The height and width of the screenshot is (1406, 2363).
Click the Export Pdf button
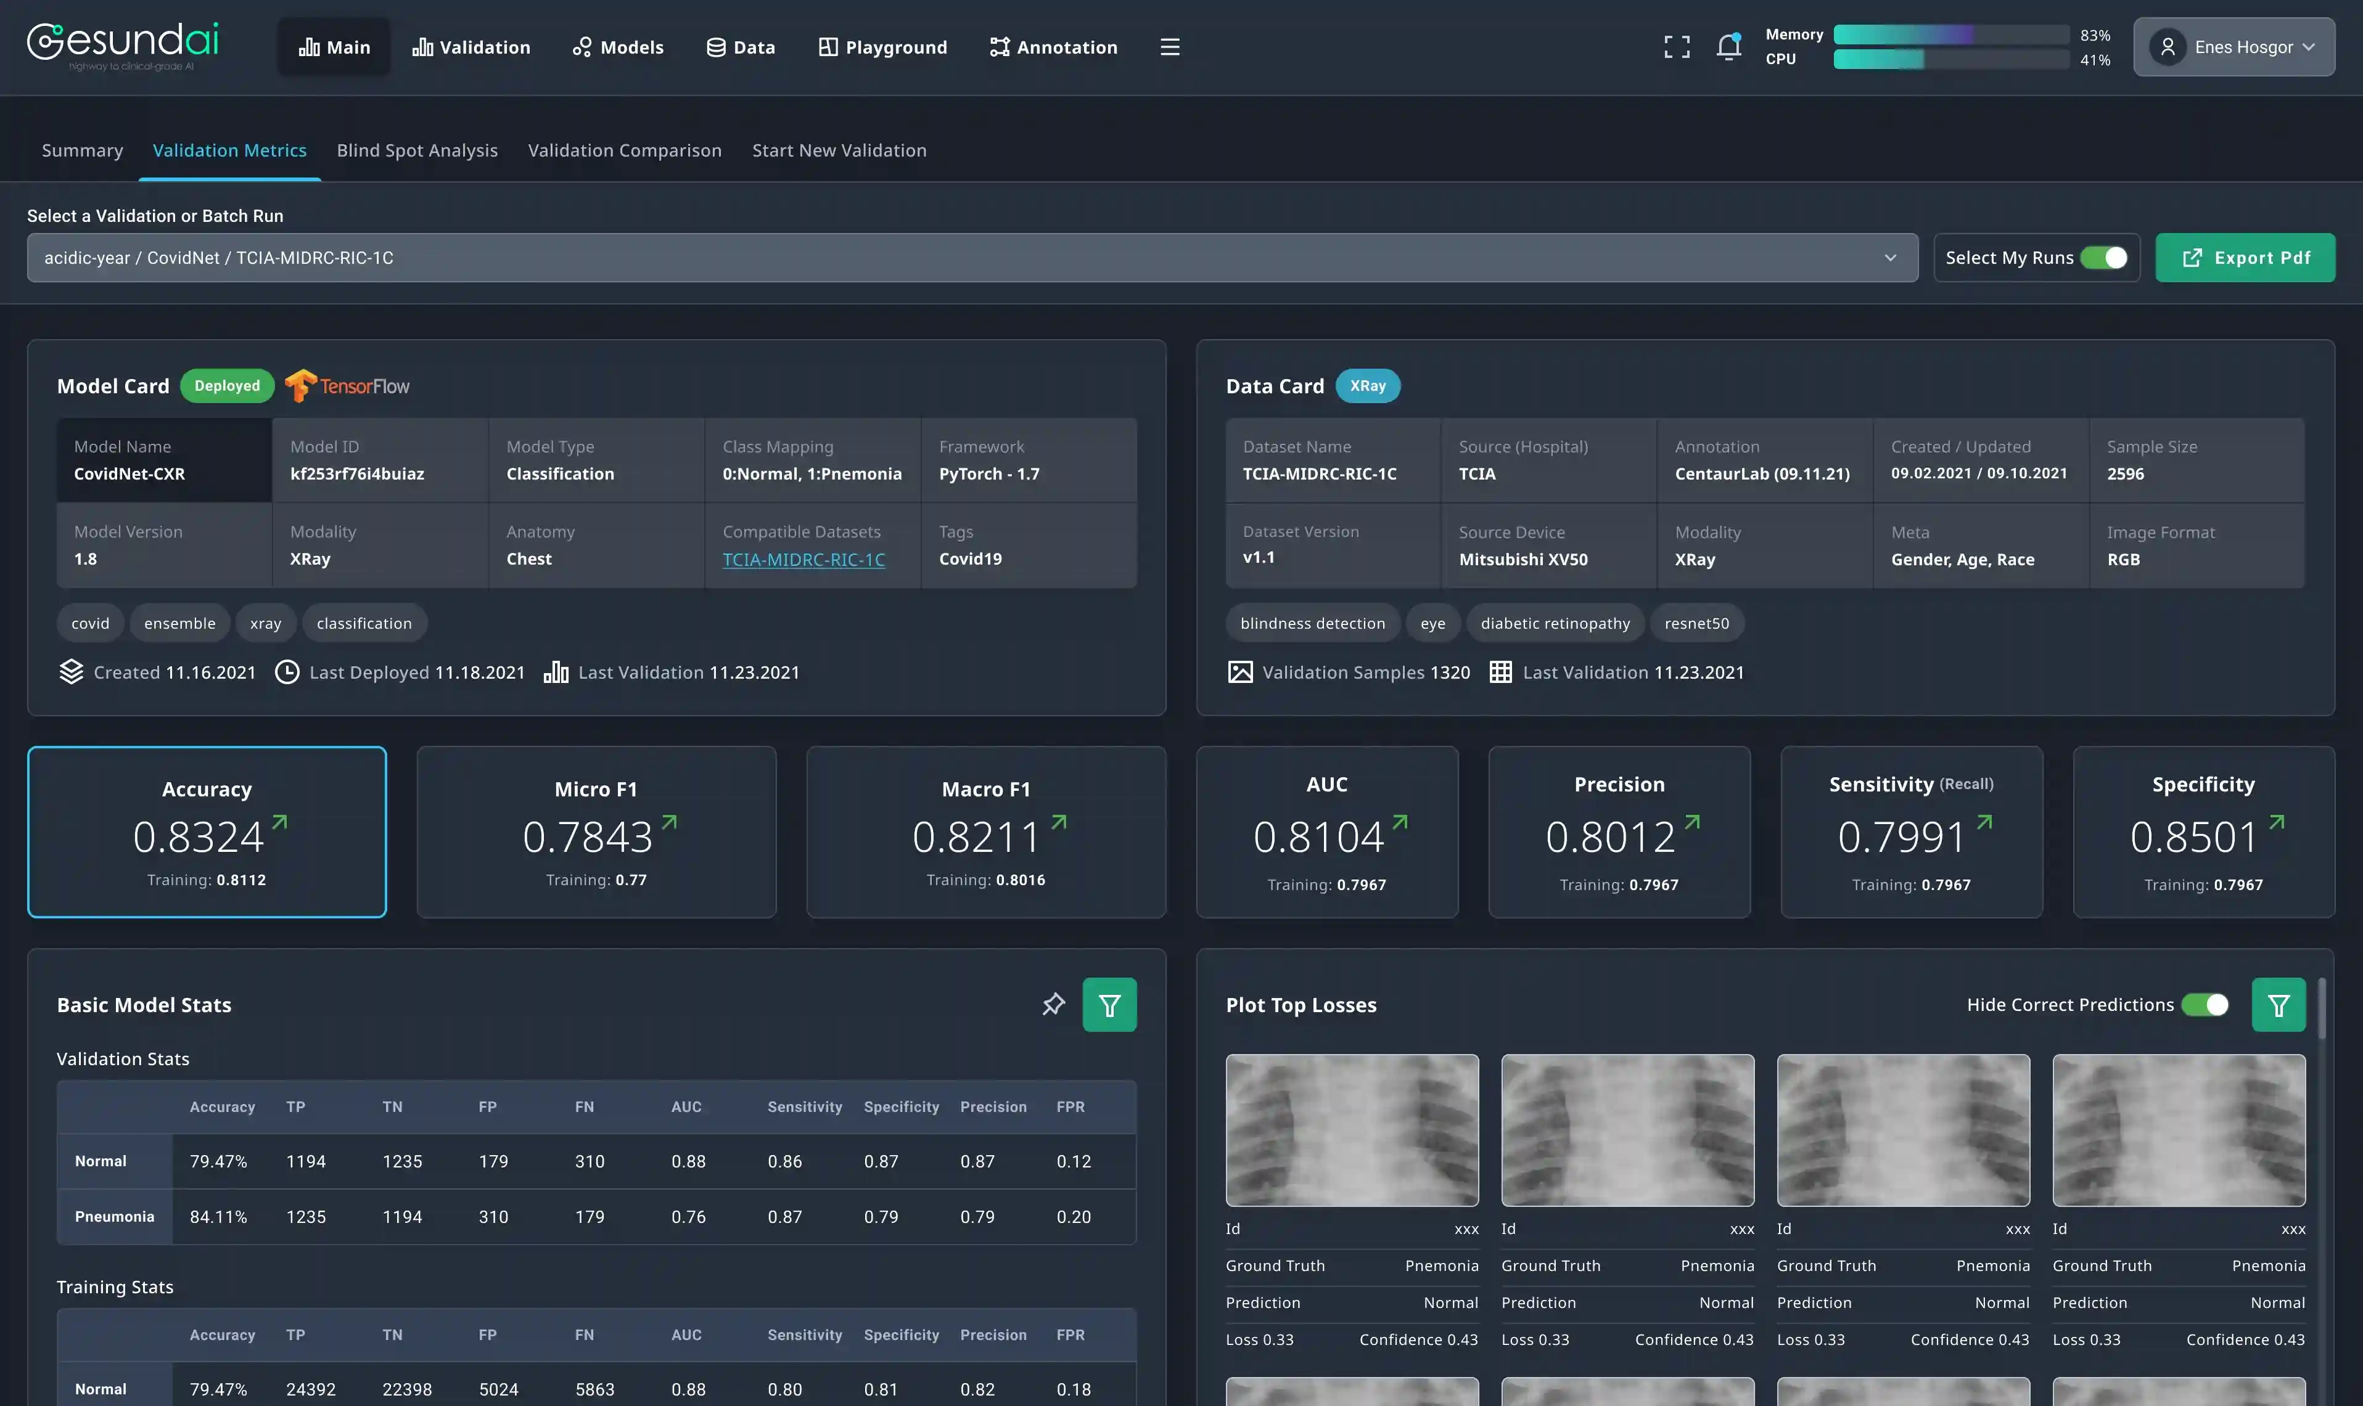pyautogui.click(x=2245, y=258)
